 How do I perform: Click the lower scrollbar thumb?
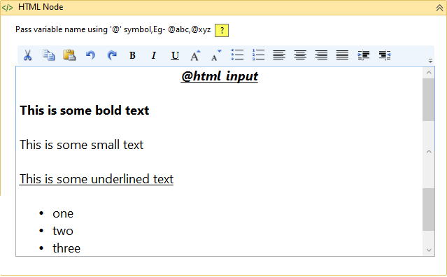pyautogui.click(x=429, y=209)
